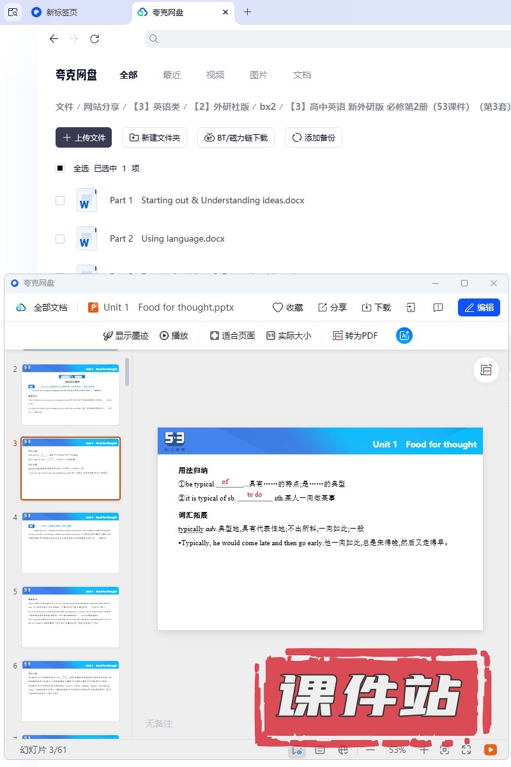Start slideshow with orange play icon

(x=491, y=750)
